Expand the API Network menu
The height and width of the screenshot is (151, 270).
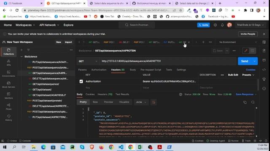point(49,25)
